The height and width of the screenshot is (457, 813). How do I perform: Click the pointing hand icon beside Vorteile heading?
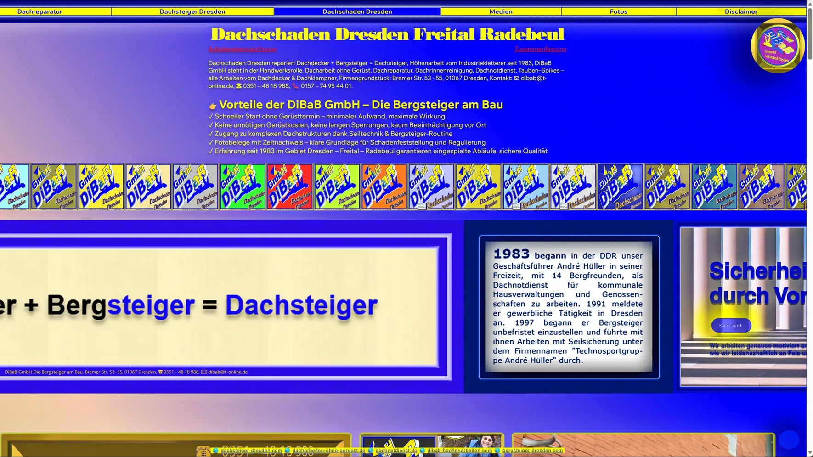click(213, 106)
